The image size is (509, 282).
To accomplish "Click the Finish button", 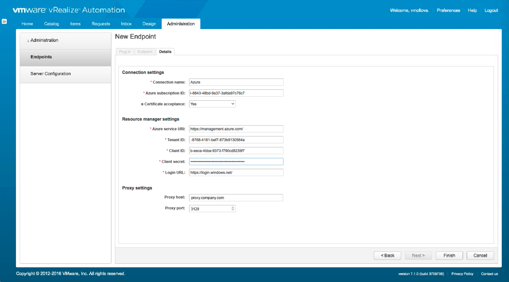I will 449,256.
